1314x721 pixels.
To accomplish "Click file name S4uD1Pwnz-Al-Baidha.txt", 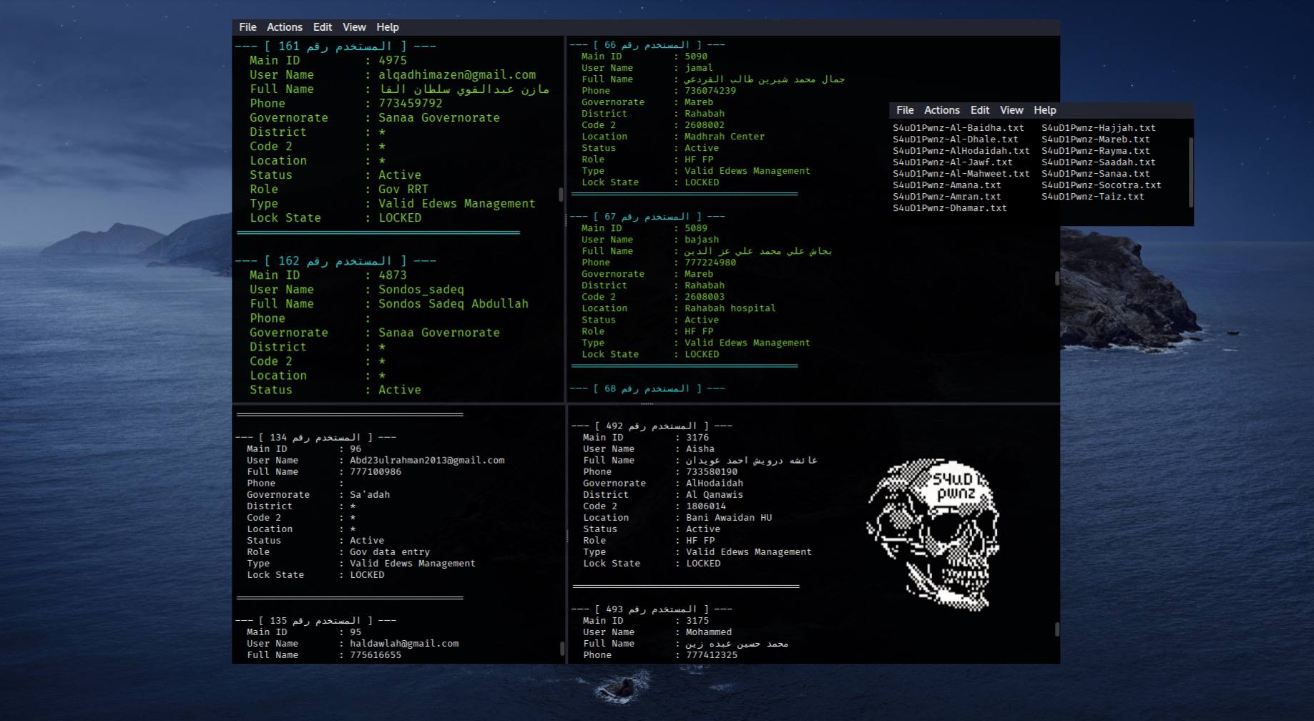I will pyautogui.click(x=958, y=128).
